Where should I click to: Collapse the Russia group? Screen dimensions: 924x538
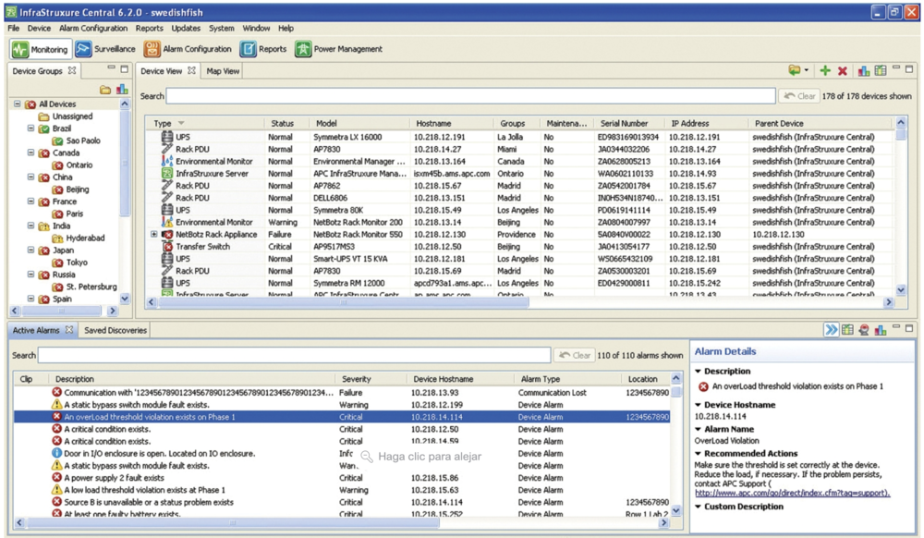pos(30,274)
